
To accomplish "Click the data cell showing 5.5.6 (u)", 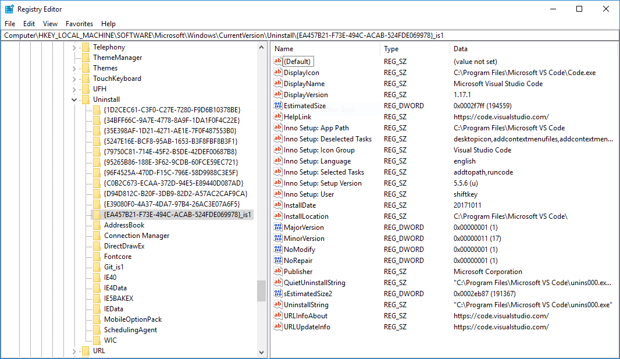I will pyautogui.click(x=466, y=183).
